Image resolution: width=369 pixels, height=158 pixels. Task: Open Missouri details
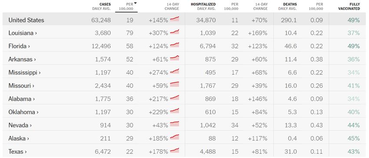click(21, 86)
